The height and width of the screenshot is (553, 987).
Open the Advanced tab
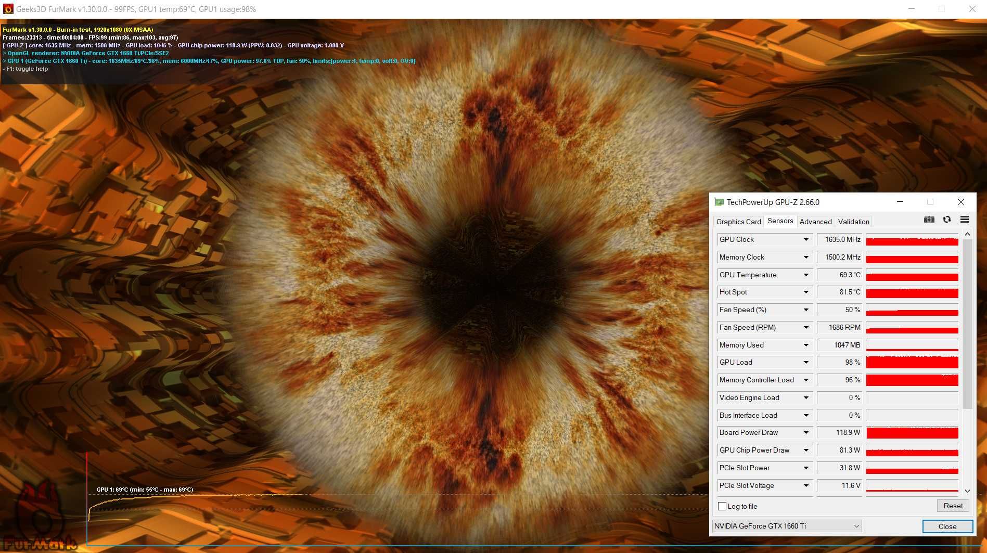point(815,222)
